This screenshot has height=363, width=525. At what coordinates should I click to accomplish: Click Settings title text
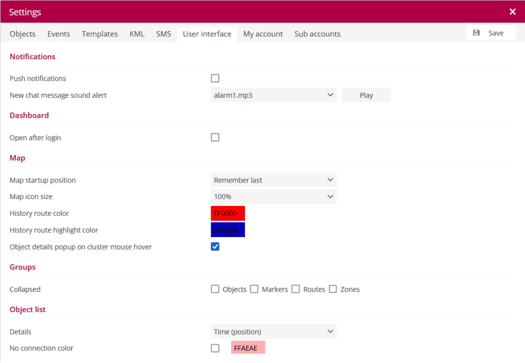pos(25,12)
